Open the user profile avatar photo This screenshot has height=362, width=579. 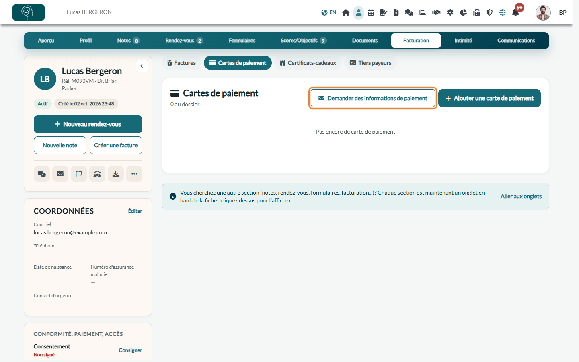coord(543,12)
